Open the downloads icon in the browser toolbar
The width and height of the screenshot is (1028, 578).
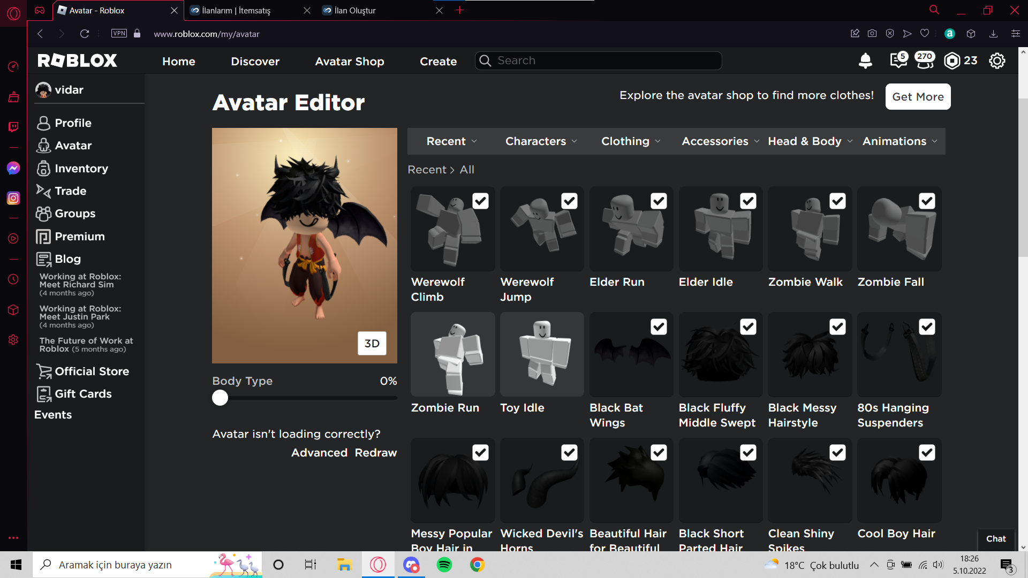click(x=993, y=34)
